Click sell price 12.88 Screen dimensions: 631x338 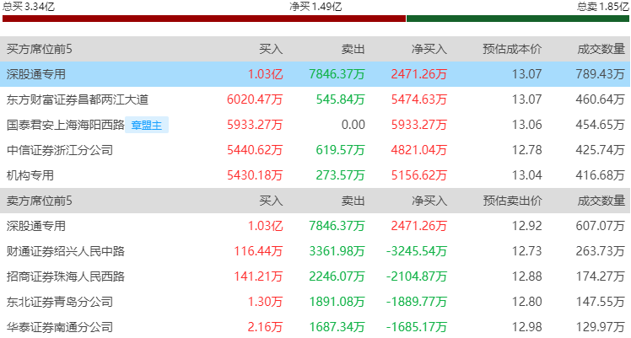526,276
